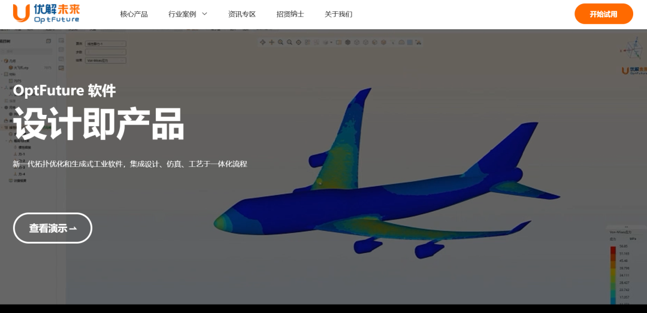
Task: Expand the chevron beside 行业案例
Action: coord(205,14)
